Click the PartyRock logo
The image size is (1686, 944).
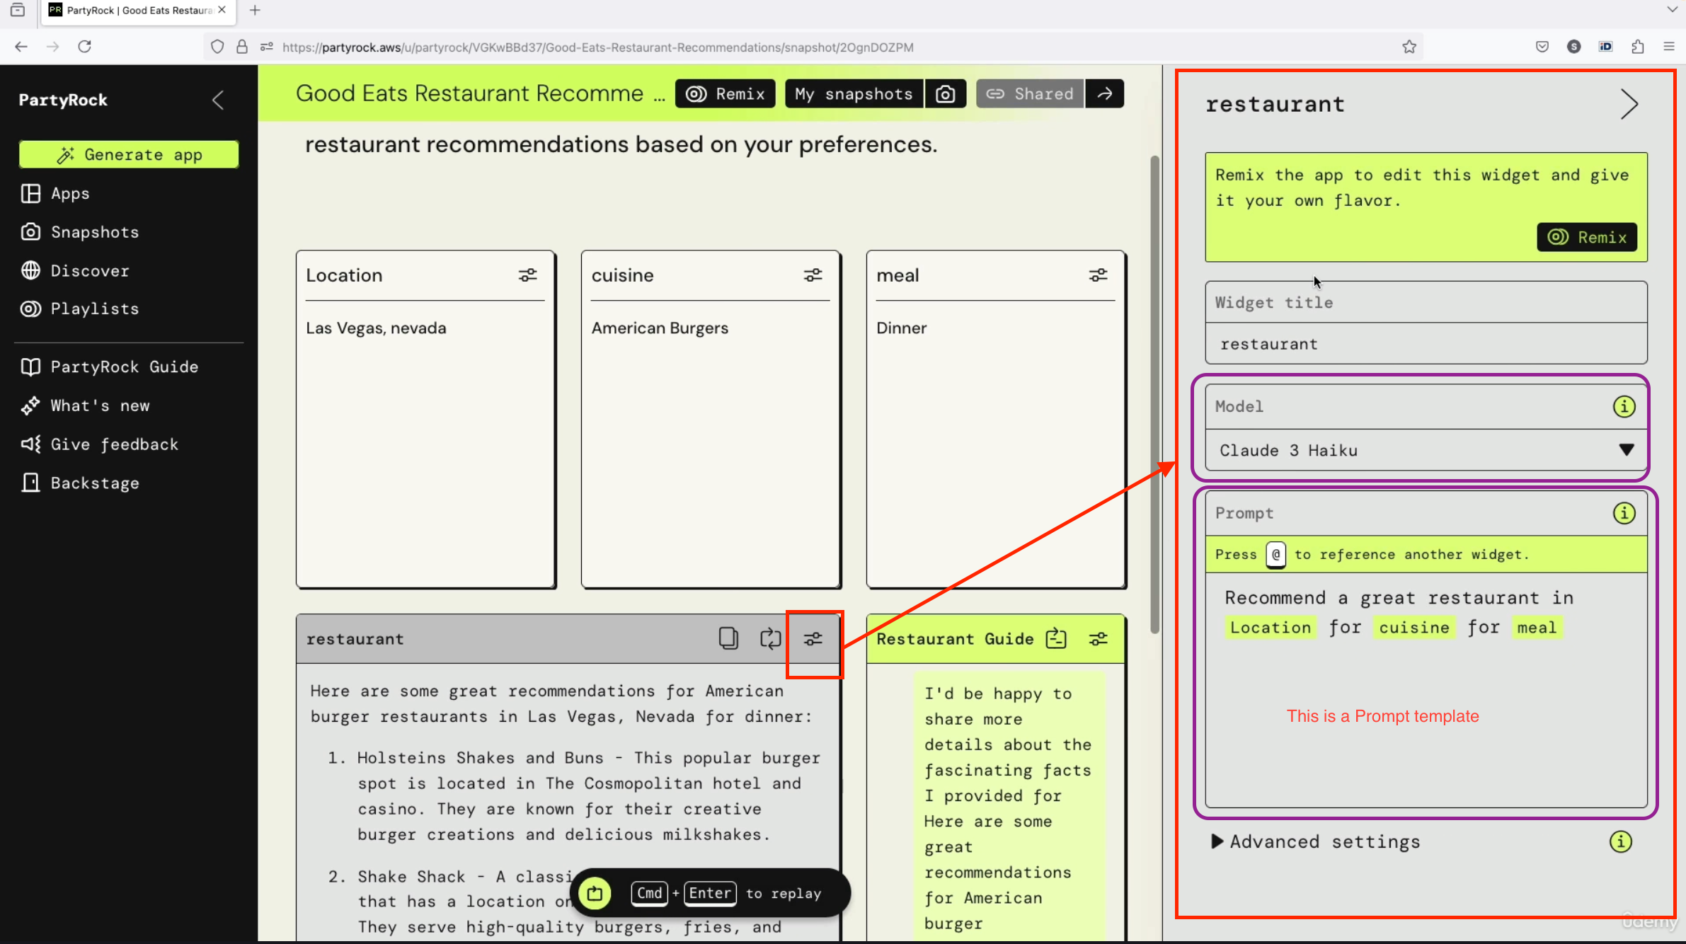point(63,100)
